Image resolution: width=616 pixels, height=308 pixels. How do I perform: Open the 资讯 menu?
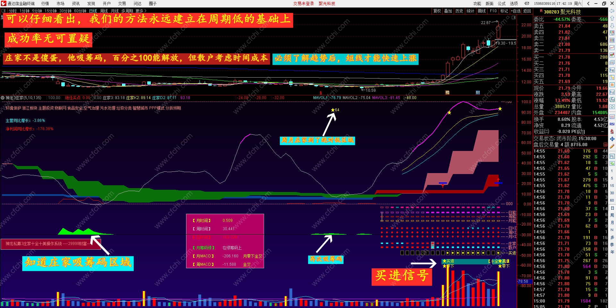pyautogui.click(x=76, y=4)
